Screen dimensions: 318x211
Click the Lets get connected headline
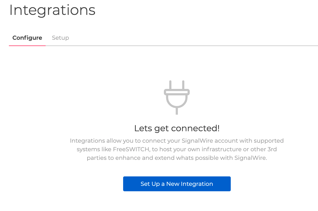pyautogui.click(x=177, y=128)
